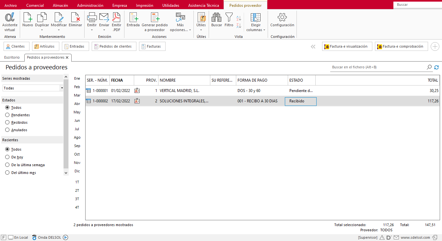Close the Pedidos a proveedores tab

(x=67, y=57)
